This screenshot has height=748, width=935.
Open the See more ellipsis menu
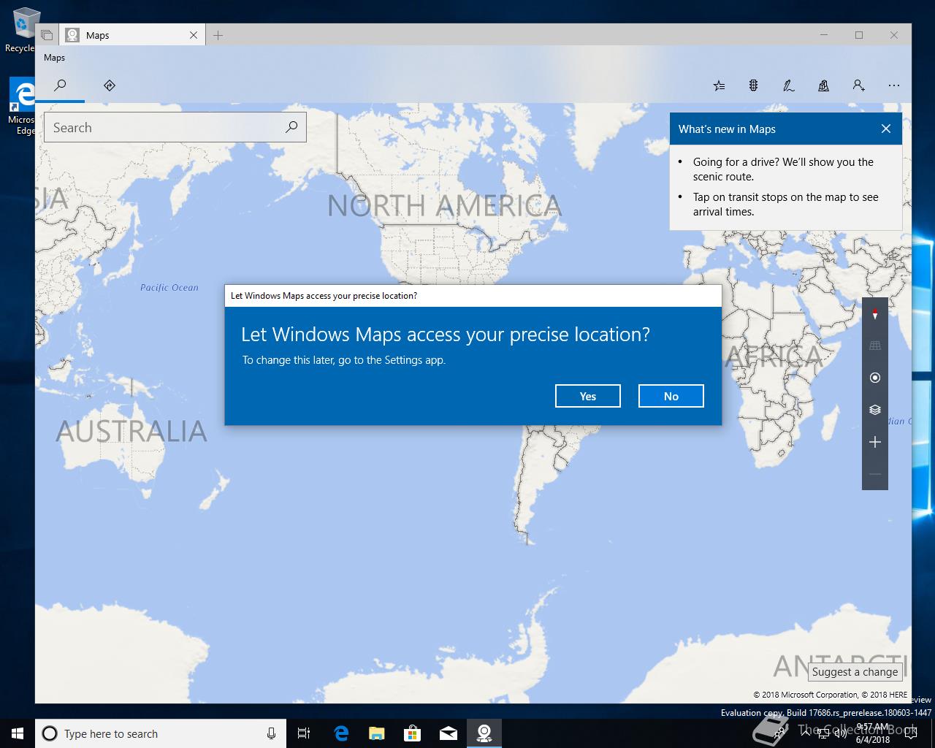[x=893, y=85]
